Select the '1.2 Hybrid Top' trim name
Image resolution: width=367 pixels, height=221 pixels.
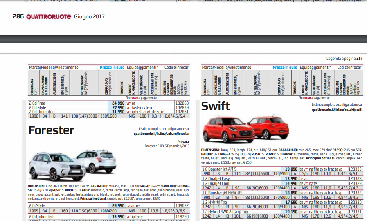[214, 202]
